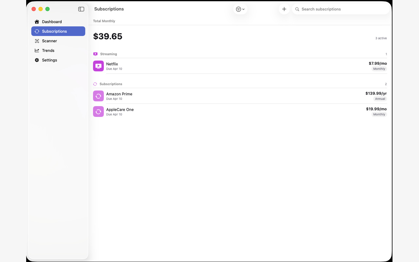
Task: Click the Subscriptions section header in list
Action: 111,84
